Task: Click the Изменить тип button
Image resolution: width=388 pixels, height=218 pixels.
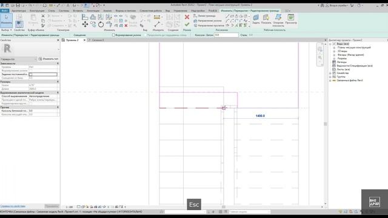Action: [48, 59]
